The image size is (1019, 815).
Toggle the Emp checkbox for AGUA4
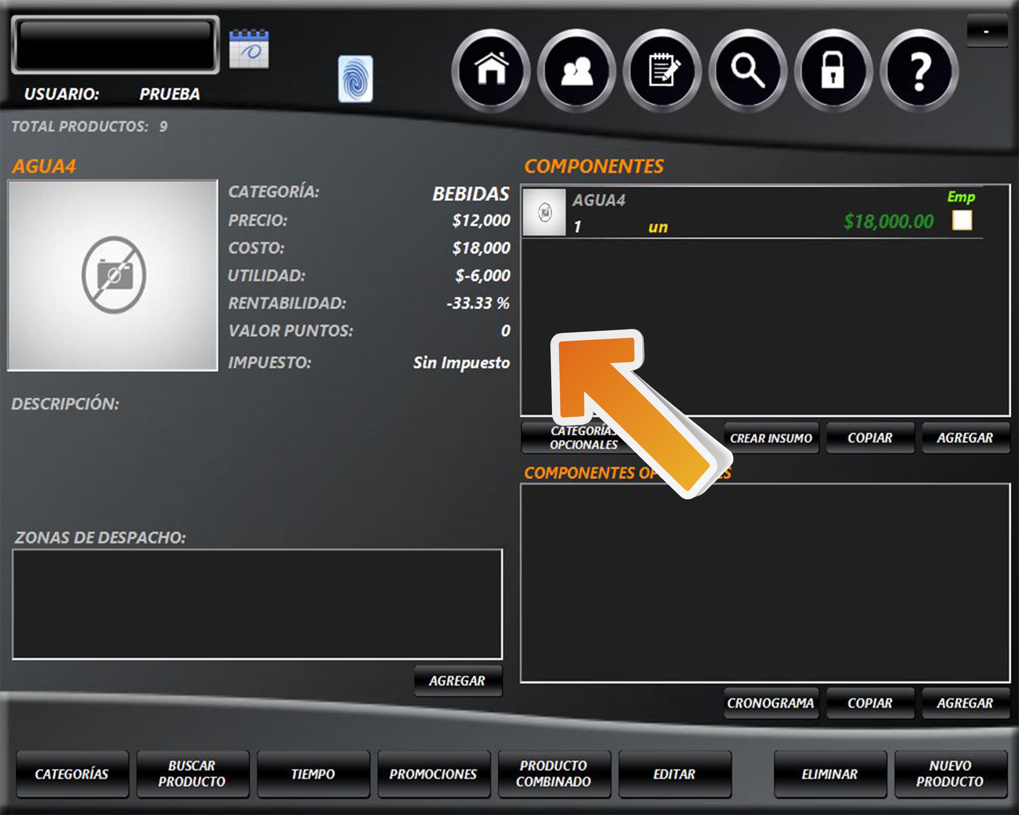(961, 220)
